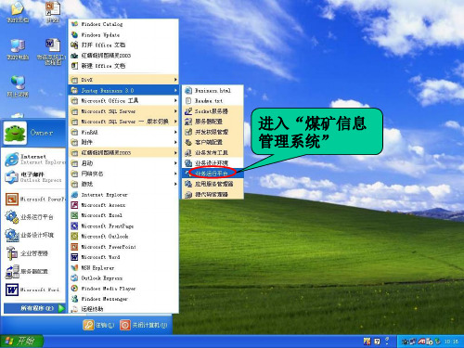Screen dimensions: 464x348
Task: Select the Justep Business 3.0 folder
Action: click(123, 90)
